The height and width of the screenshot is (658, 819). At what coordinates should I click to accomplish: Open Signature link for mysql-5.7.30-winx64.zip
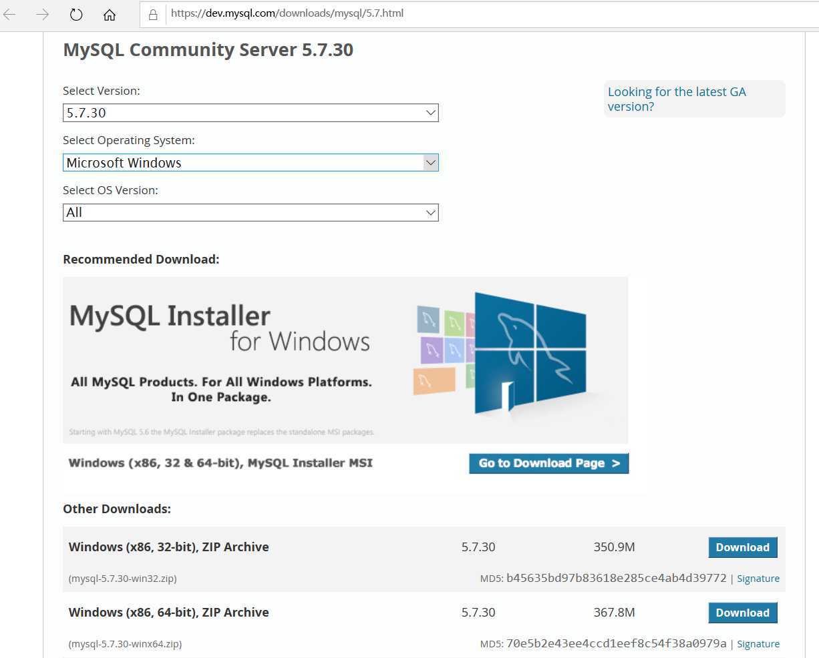[758, 644]
